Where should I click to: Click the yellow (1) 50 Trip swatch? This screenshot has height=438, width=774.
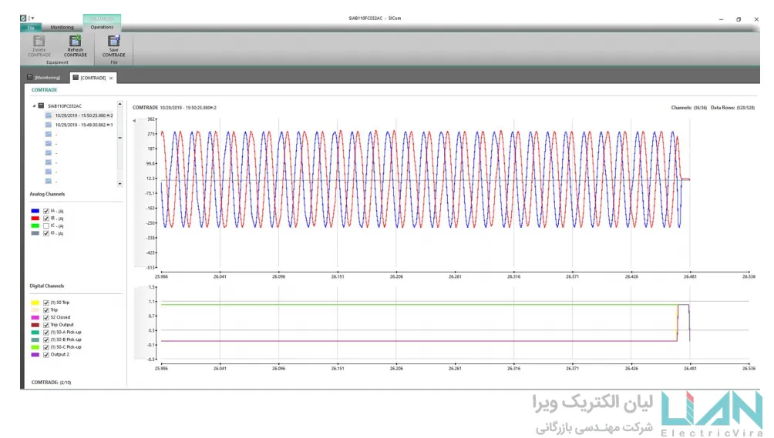[35, 303]
